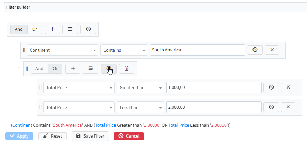
Task: Click the 2.000,00 value field
Action: 214,107
